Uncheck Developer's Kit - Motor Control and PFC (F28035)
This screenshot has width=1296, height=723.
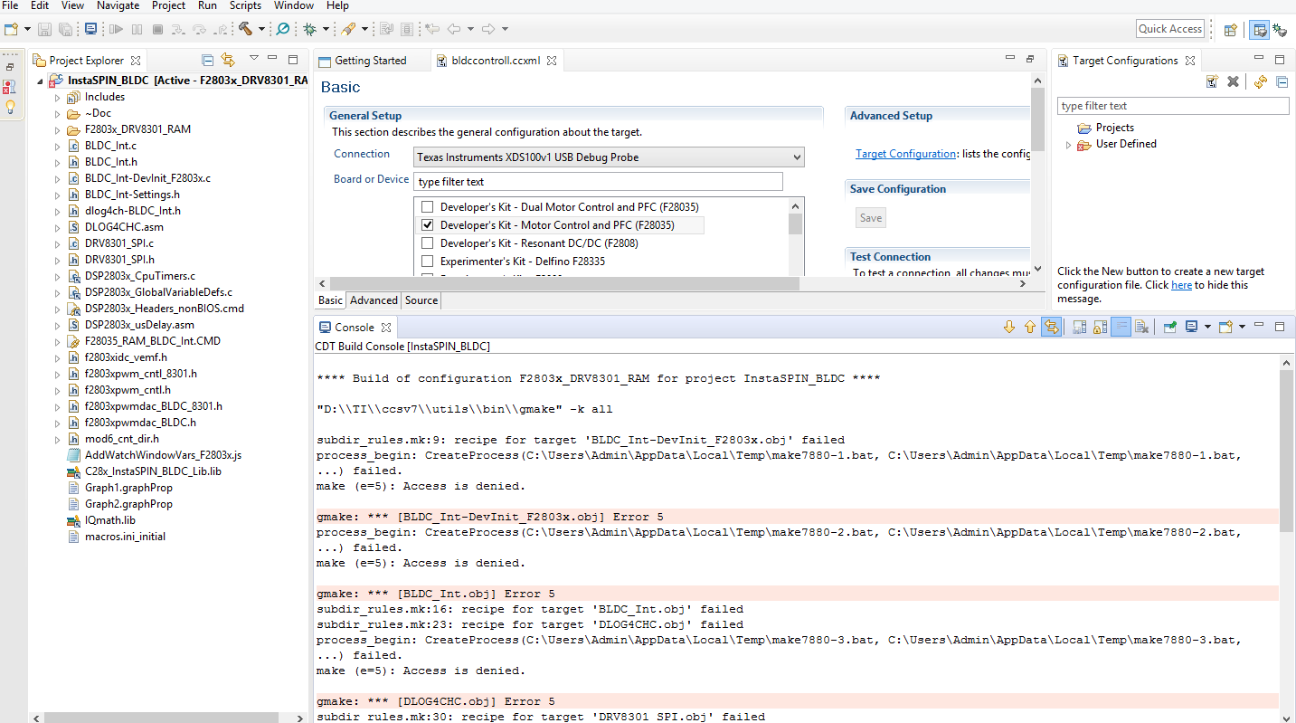click(x=428, y=224)
